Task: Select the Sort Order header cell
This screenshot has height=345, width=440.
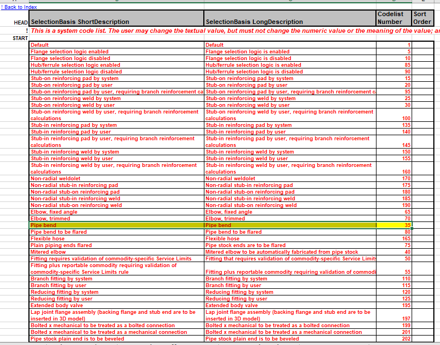Action: [x=423, y=18]
